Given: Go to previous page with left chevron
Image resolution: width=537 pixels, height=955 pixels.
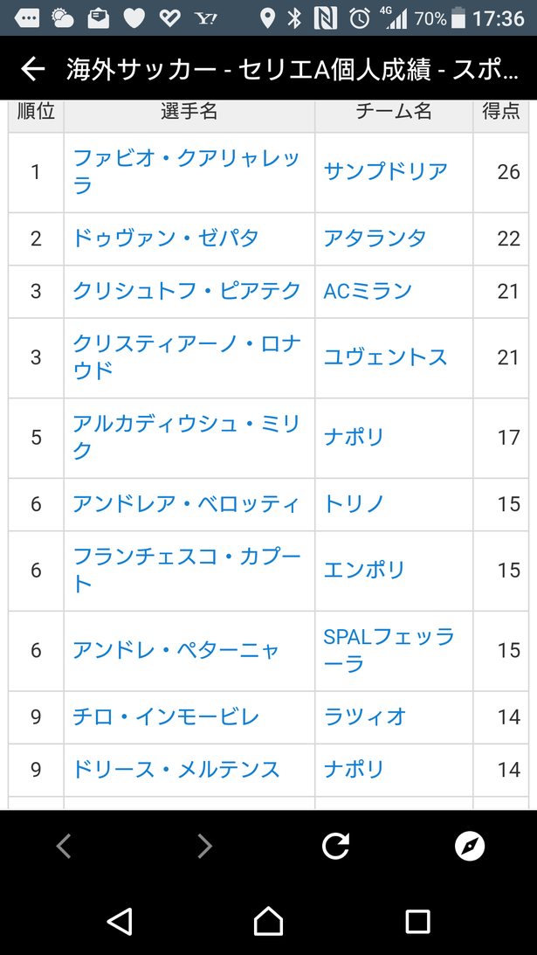Looking at the screenshot, I should 64,846.
